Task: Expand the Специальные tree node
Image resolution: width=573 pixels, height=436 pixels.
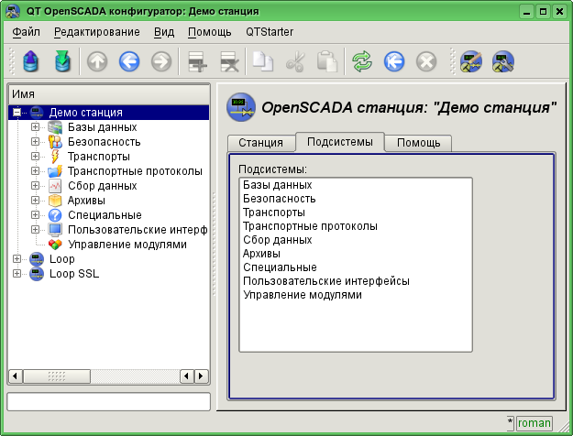Action: pyautogui.click(x=35, y=214)
